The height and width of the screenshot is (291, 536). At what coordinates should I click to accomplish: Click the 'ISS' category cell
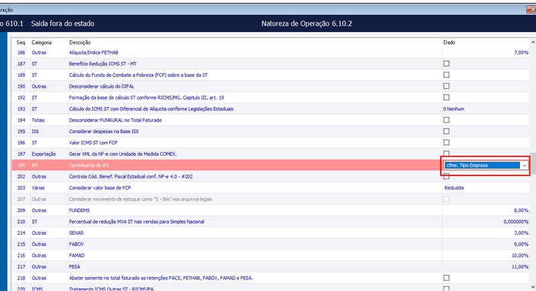[x=36, y=131]
